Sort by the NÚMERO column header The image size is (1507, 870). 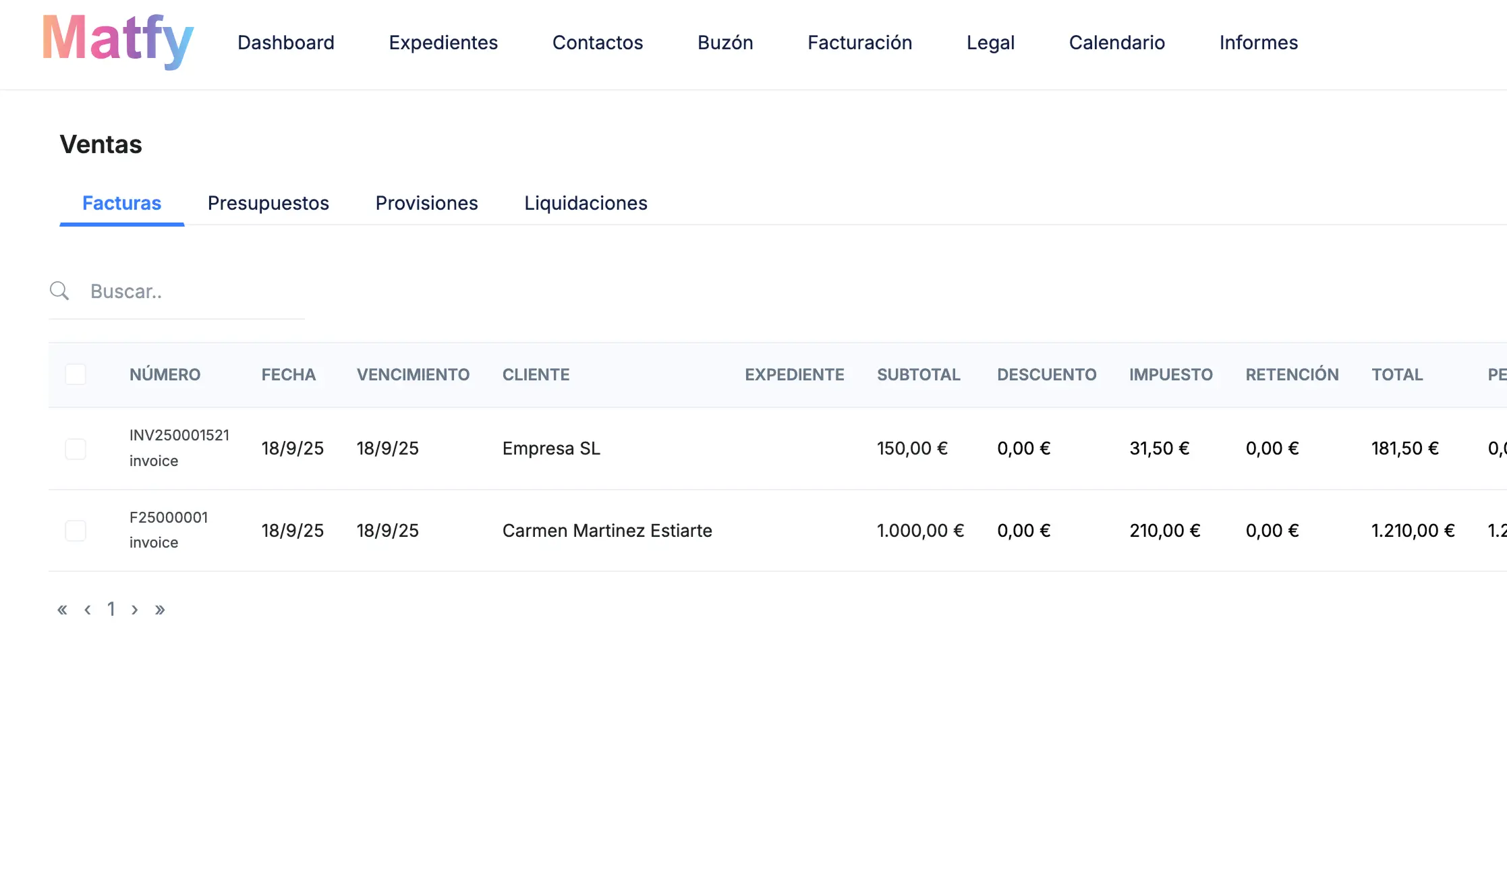pyautogui.click(x=165, y=374)
